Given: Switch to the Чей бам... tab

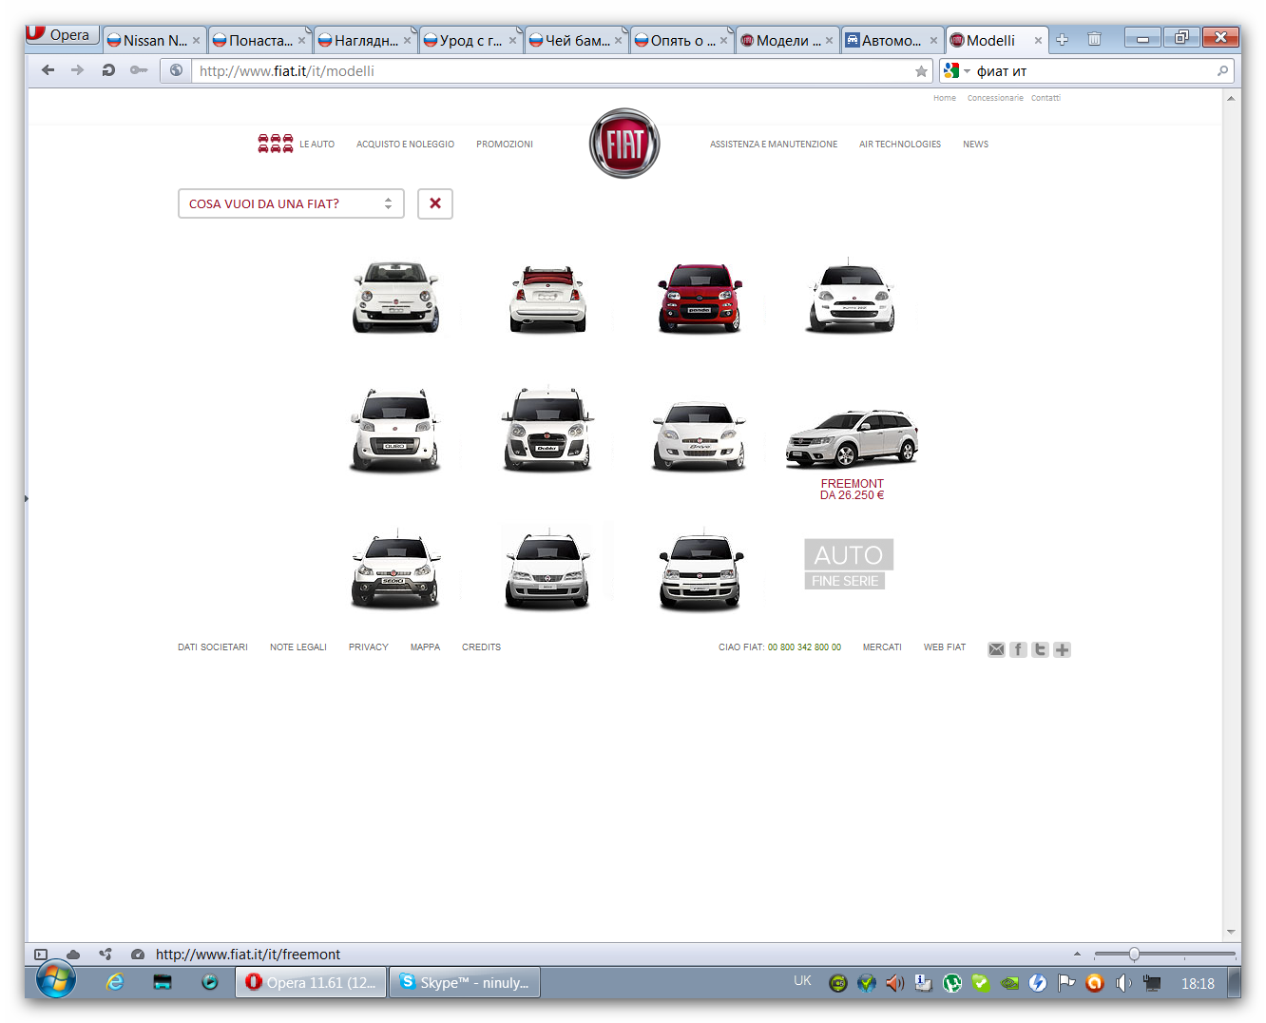Looking at the screenshot, I should pyautogui.click(x=574, y=40).
